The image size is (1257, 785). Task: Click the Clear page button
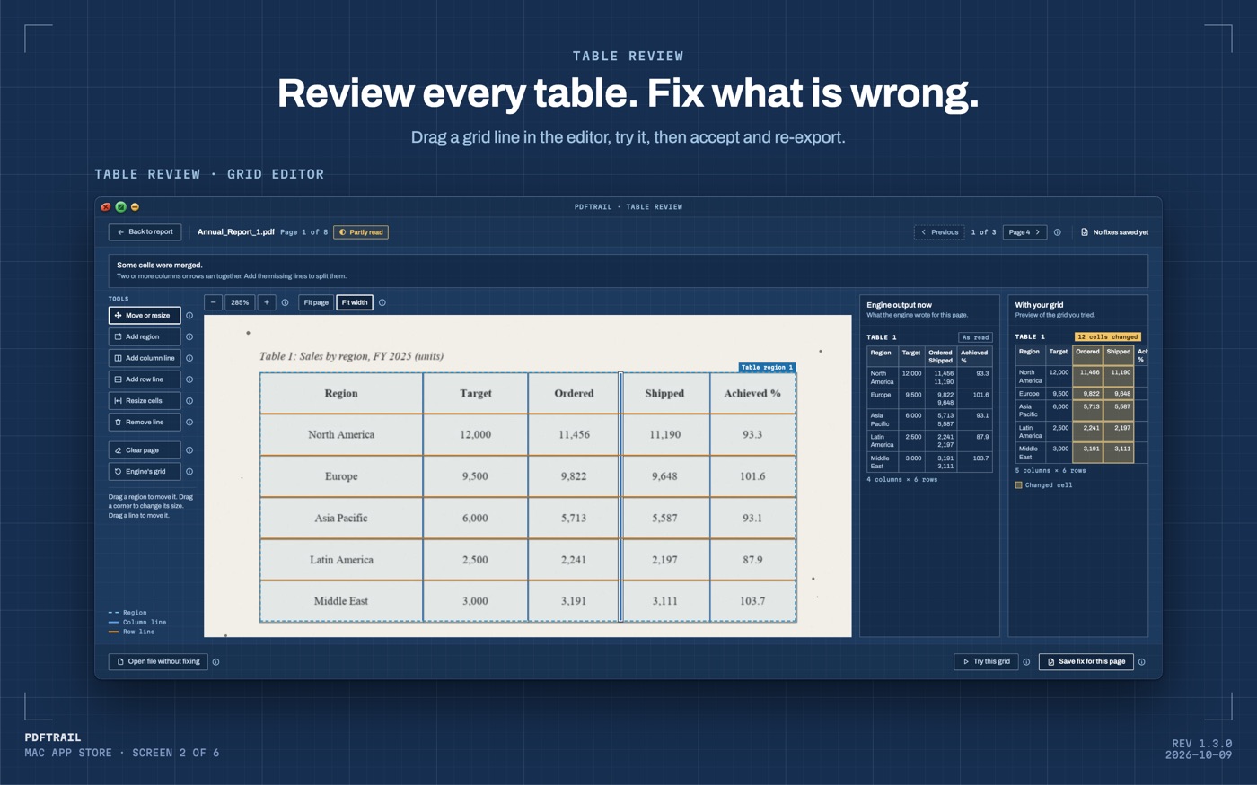[145, 450]
